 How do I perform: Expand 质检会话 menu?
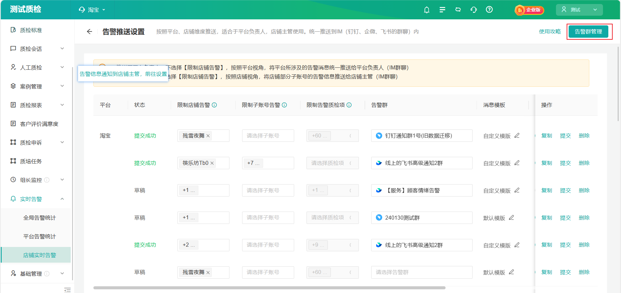(x=62, y=49)
